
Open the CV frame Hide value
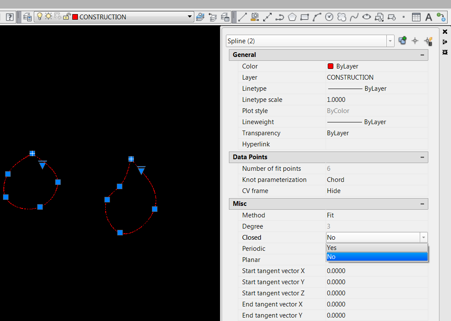point(377,191)
